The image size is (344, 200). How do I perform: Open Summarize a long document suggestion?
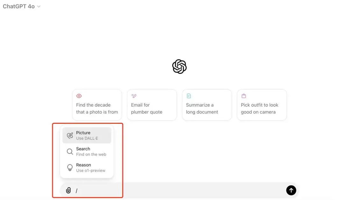(207, 108)
